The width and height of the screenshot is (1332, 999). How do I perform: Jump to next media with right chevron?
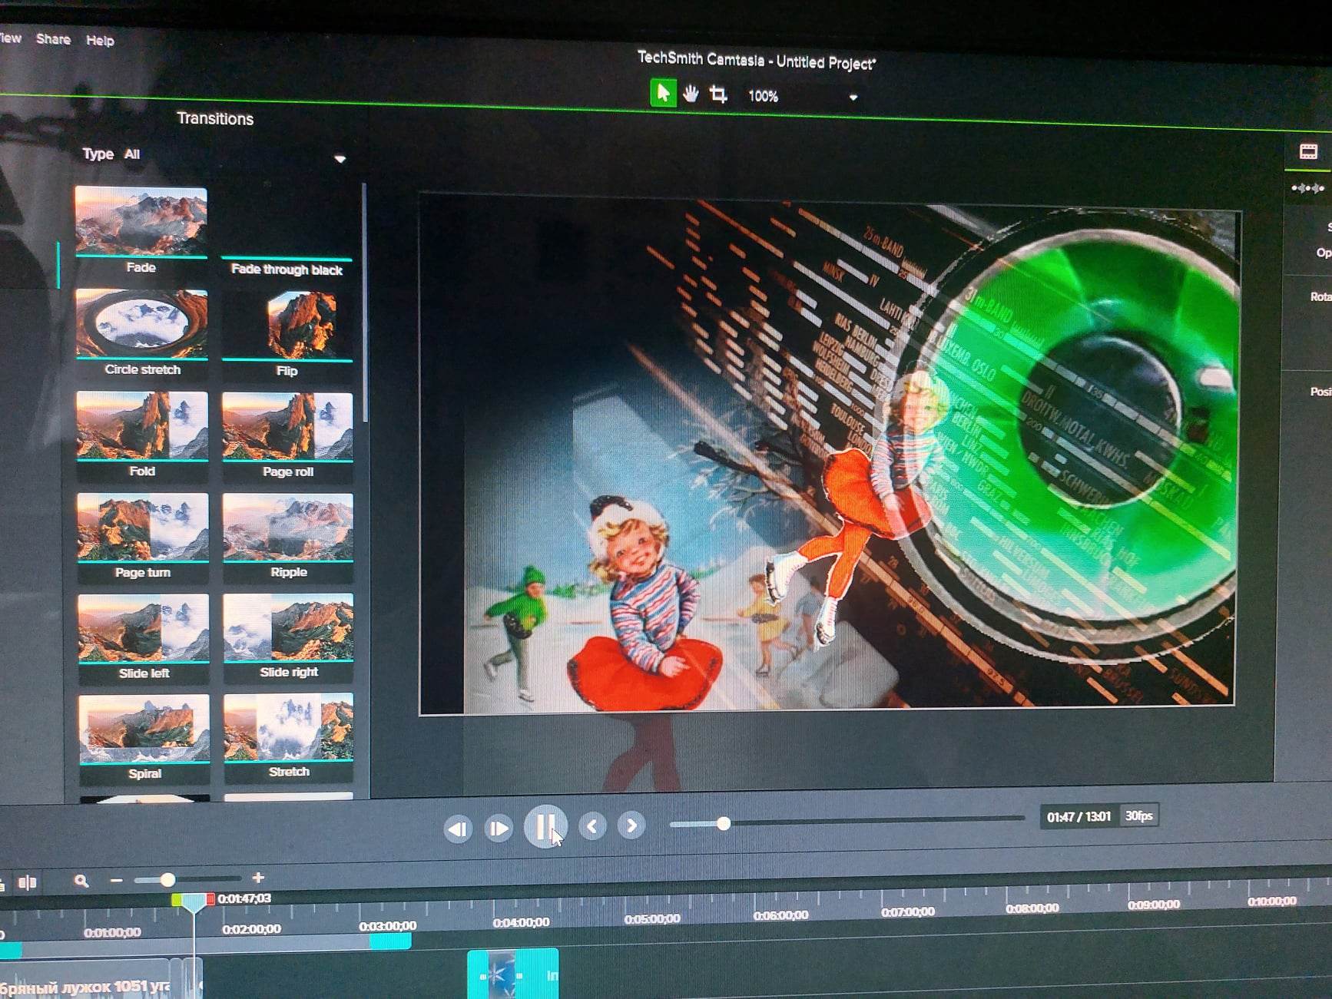point(631,825)
